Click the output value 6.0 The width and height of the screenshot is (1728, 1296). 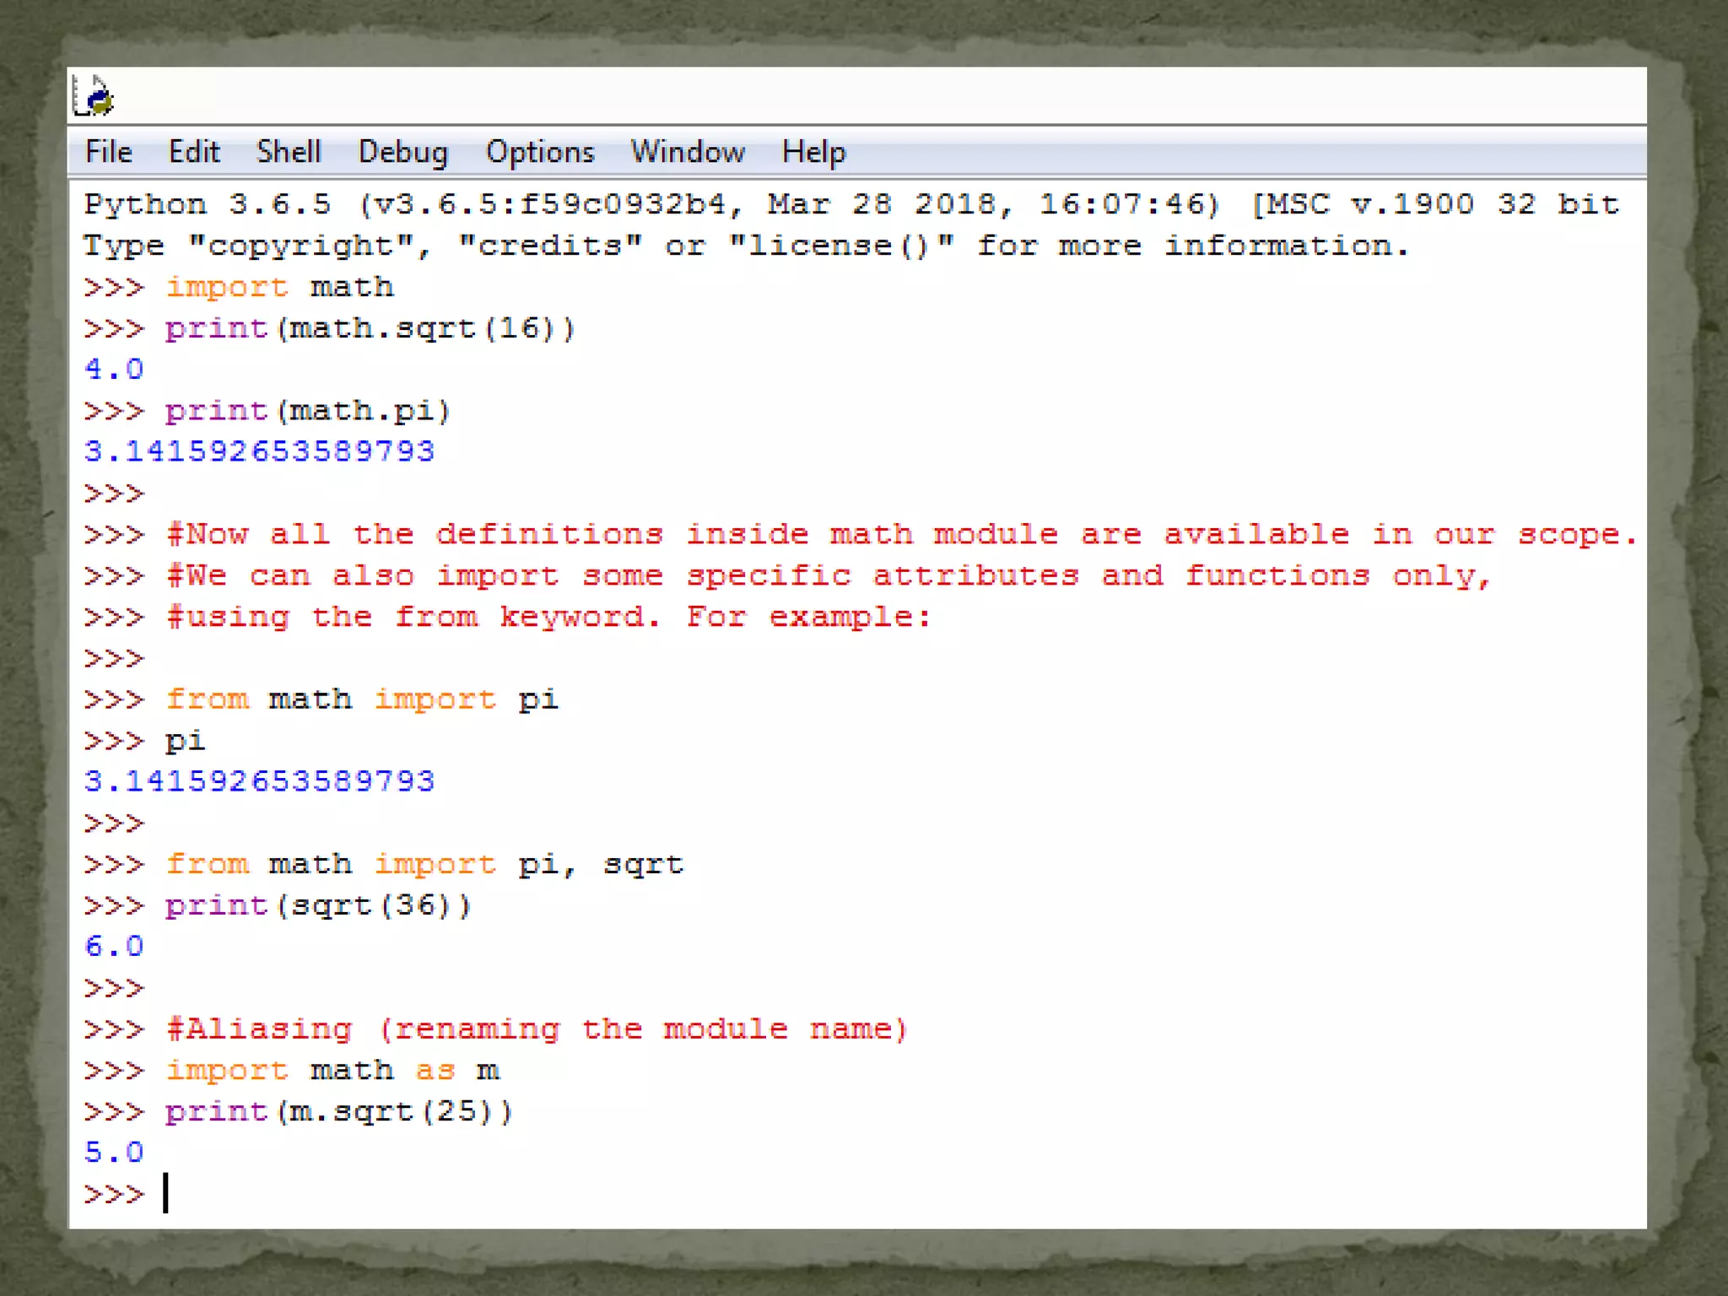tap(114, 946)
